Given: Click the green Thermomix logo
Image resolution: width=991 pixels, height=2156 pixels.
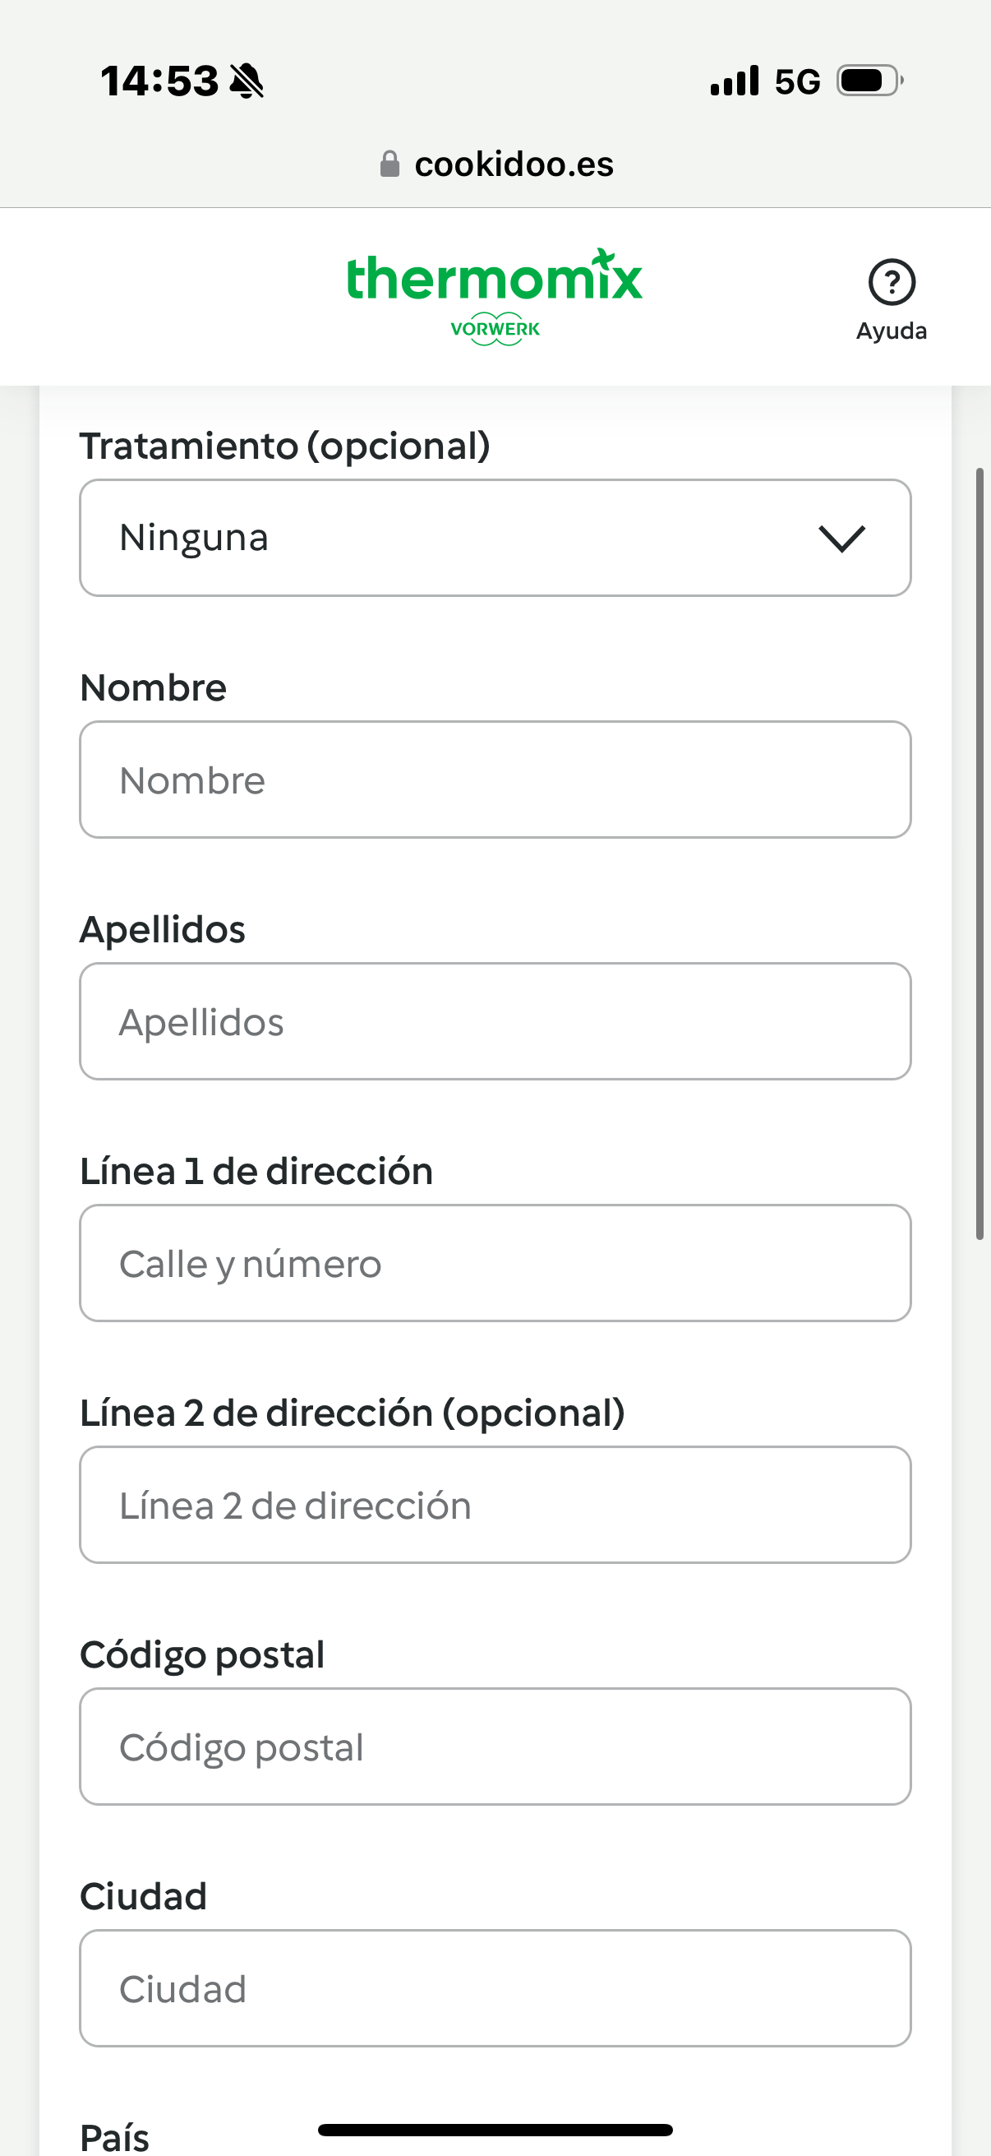Looking at the screenshot, I should click(494, 278).
